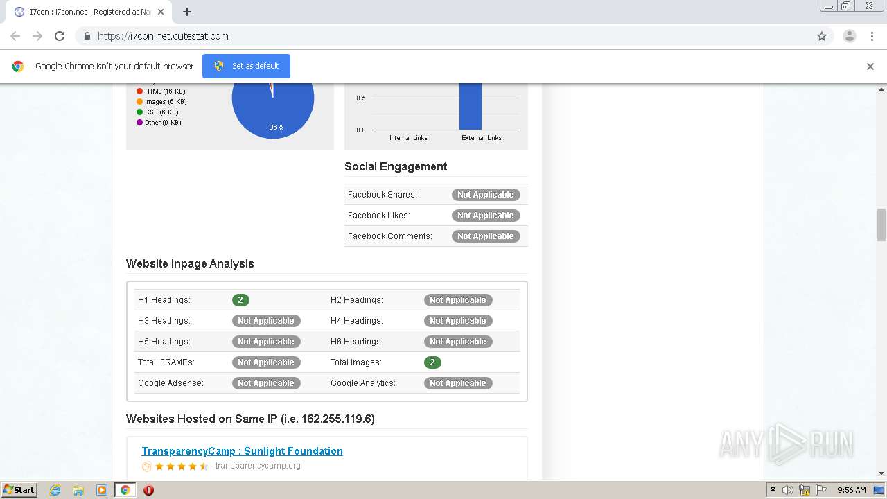Click Websites Hosted on Same IP heading
Screen dimensions: 887x499
(x=250, y=419)
